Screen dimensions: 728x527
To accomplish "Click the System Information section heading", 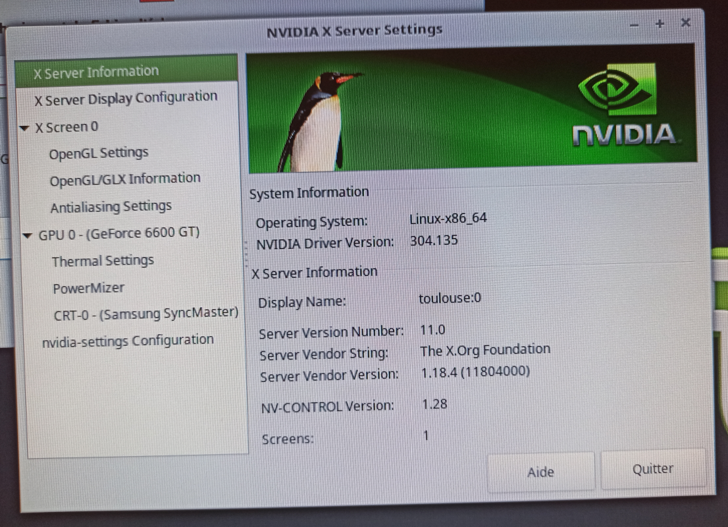I will [x=309, y=192].
